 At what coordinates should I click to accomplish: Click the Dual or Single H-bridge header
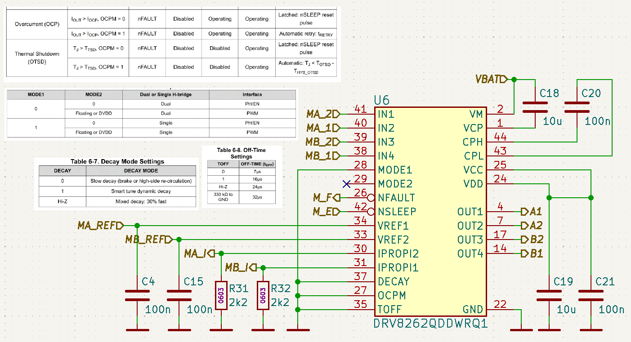[166, 94]
